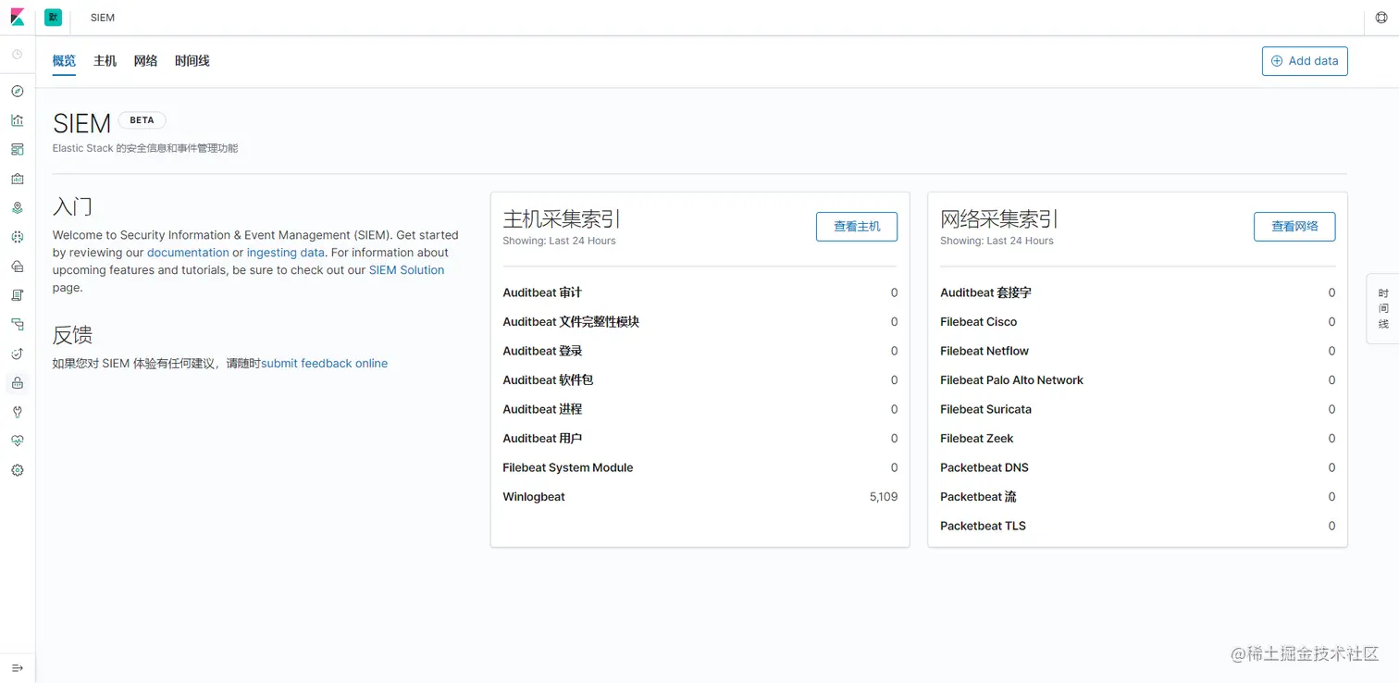Open APM from the sidebar

pyautogui.click(x=17, y=324)
